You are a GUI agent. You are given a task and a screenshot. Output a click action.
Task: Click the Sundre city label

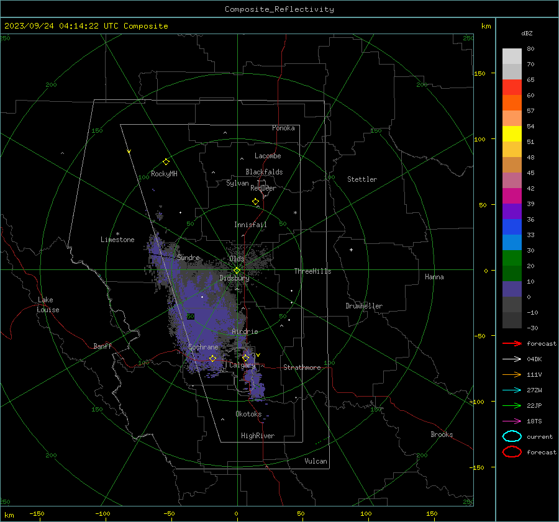(189, 258)
